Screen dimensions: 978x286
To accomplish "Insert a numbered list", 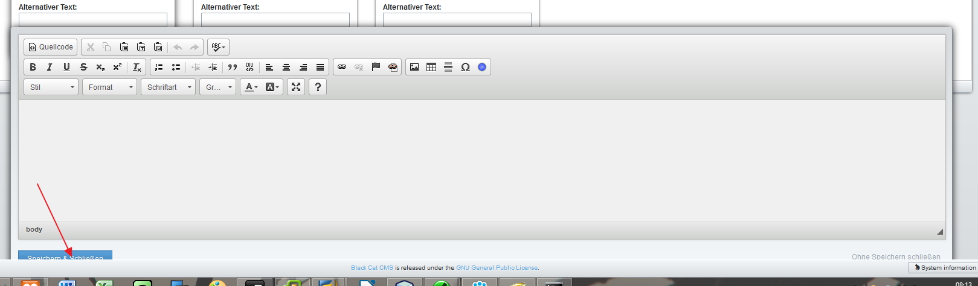I will tap(159, 67).
